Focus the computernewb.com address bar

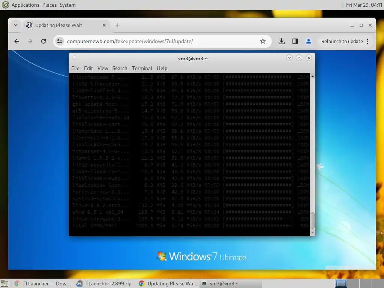pos(162,41)
